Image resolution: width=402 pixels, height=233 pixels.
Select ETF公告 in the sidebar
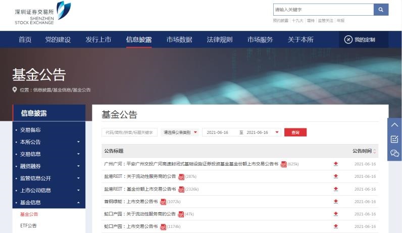click(28, 225)
